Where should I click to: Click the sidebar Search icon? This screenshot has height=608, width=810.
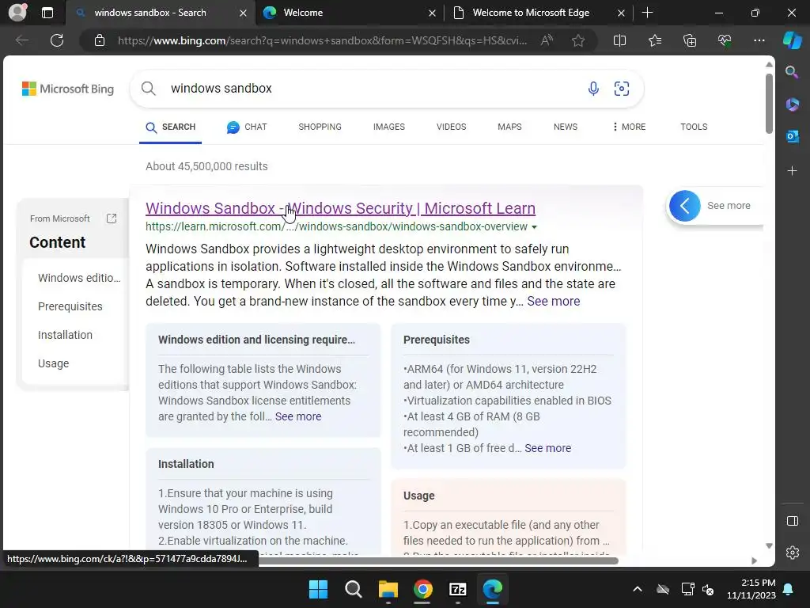[x=792, y=72]
